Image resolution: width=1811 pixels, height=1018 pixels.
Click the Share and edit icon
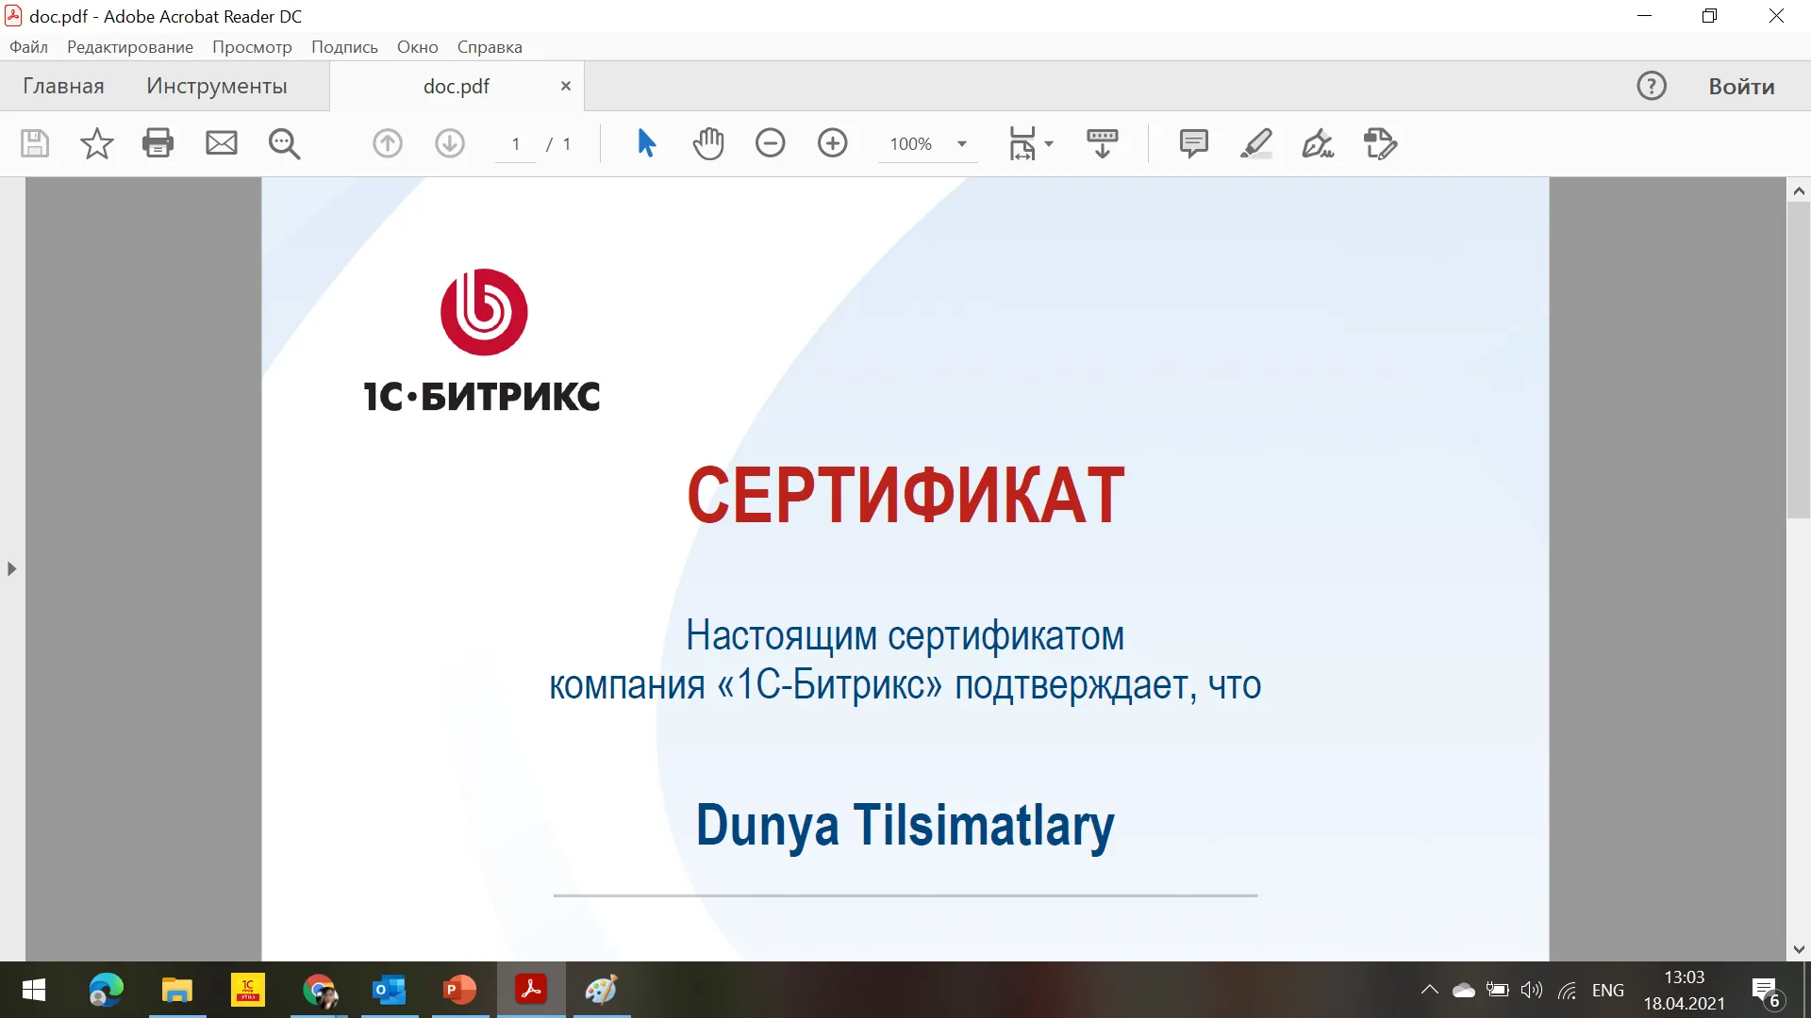(1380, 143)
